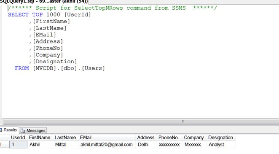
Task: Select the Mxxxxxx company cell
Action: (194, 144)
